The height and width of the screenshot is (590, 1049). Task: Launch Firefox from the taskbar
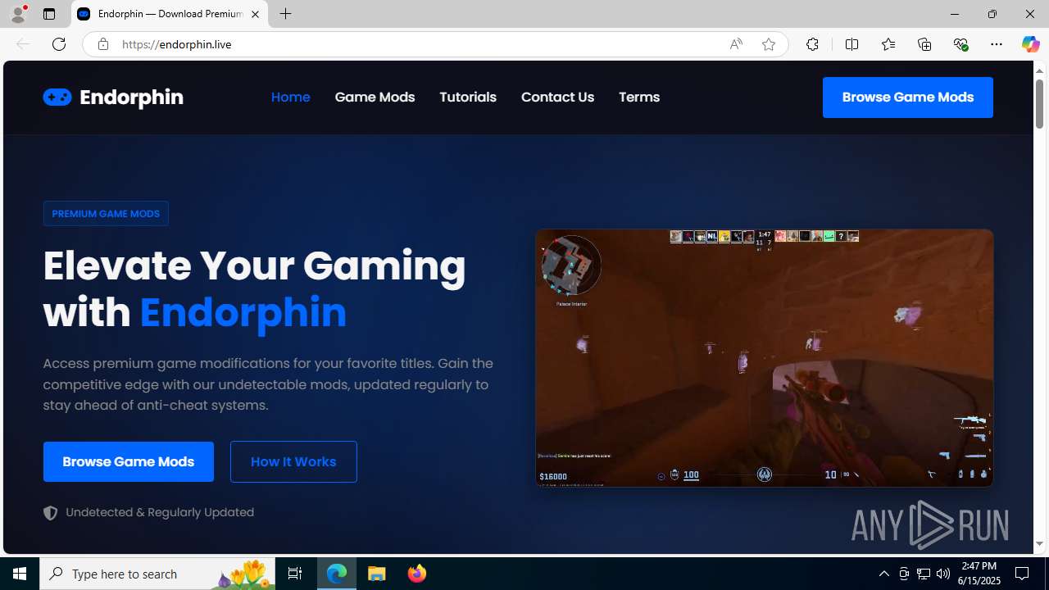(x=416, y=574)
